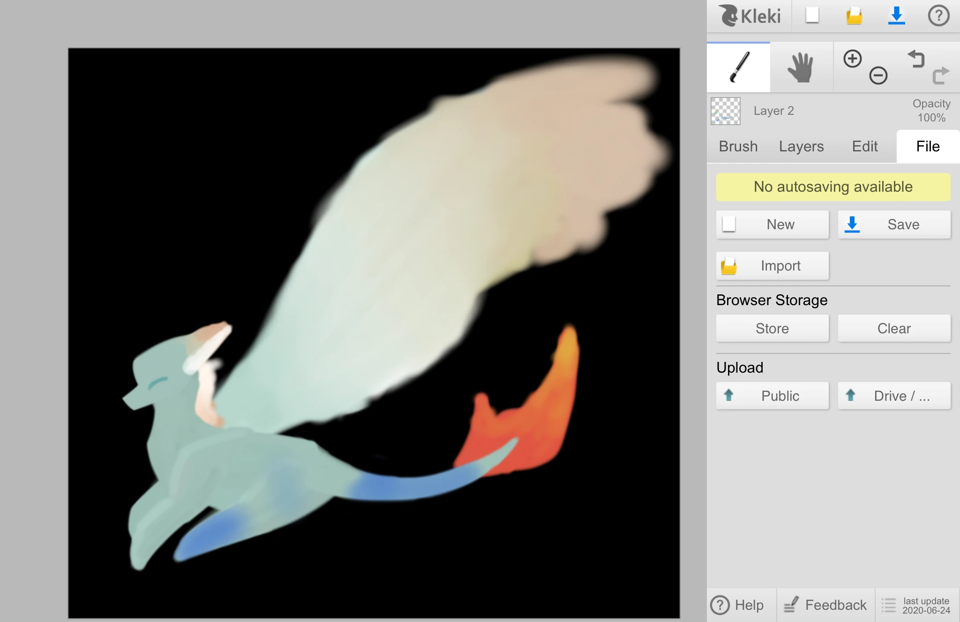Click the Kleki logo
The width and height of the screenshot is (960, 622).
[x=750, y=16]
